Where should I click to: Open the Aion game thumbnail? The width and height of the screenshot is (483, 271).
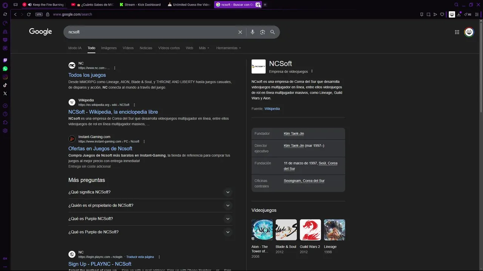[x=262, y=230]
